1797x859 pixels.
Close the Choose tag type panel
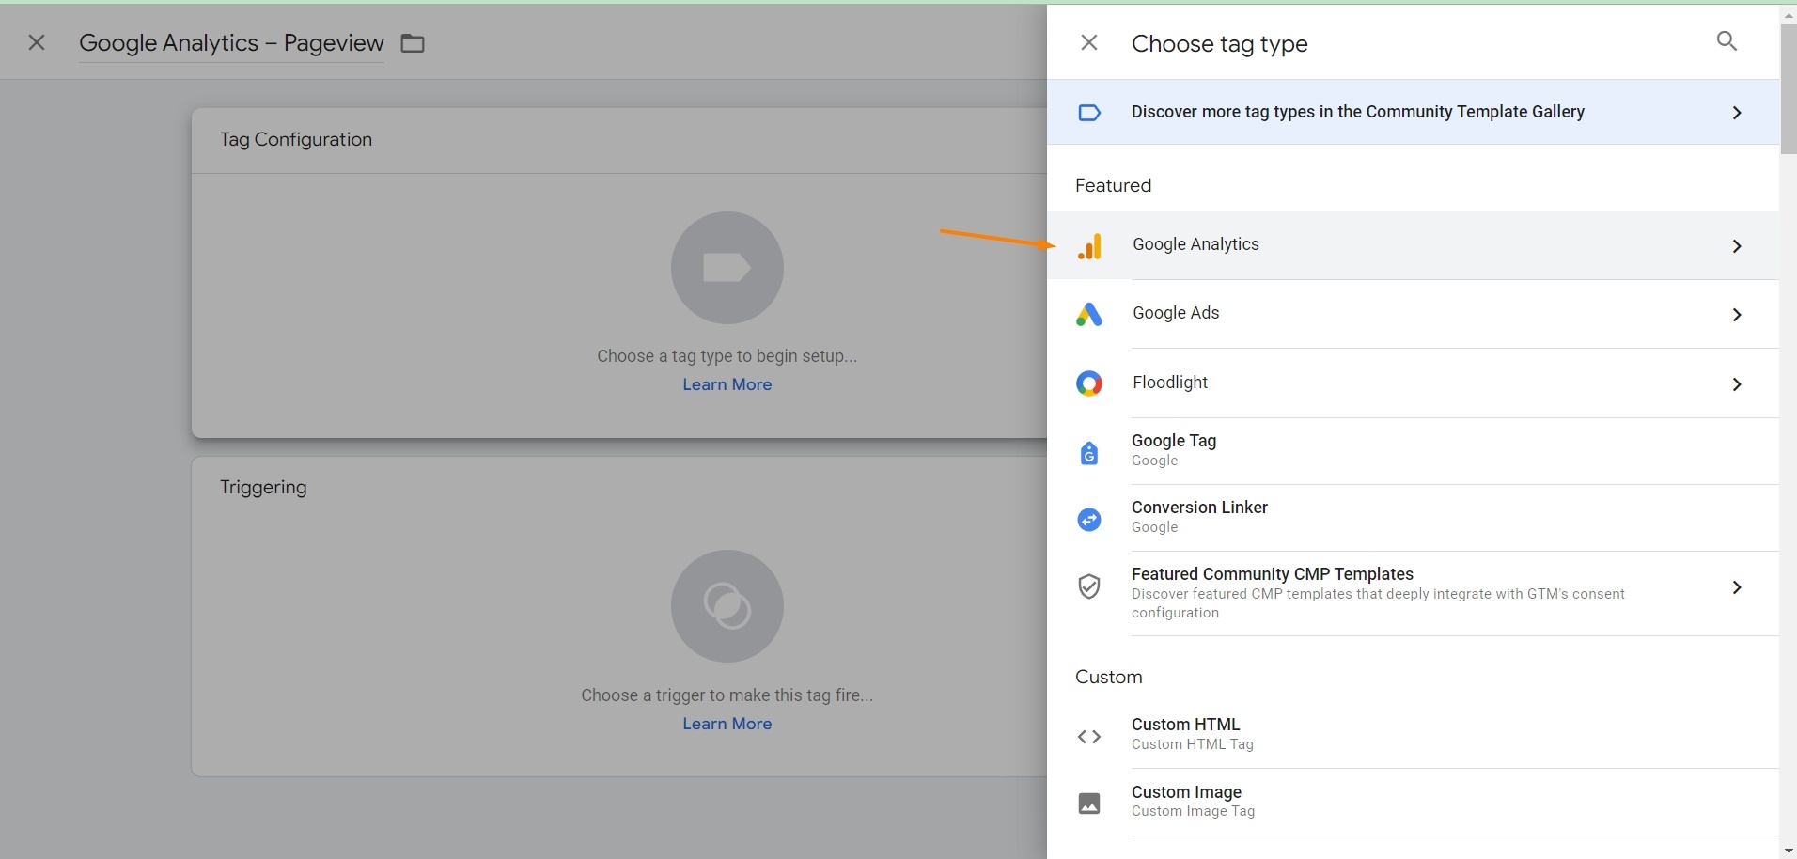[x=1089, y=42]
